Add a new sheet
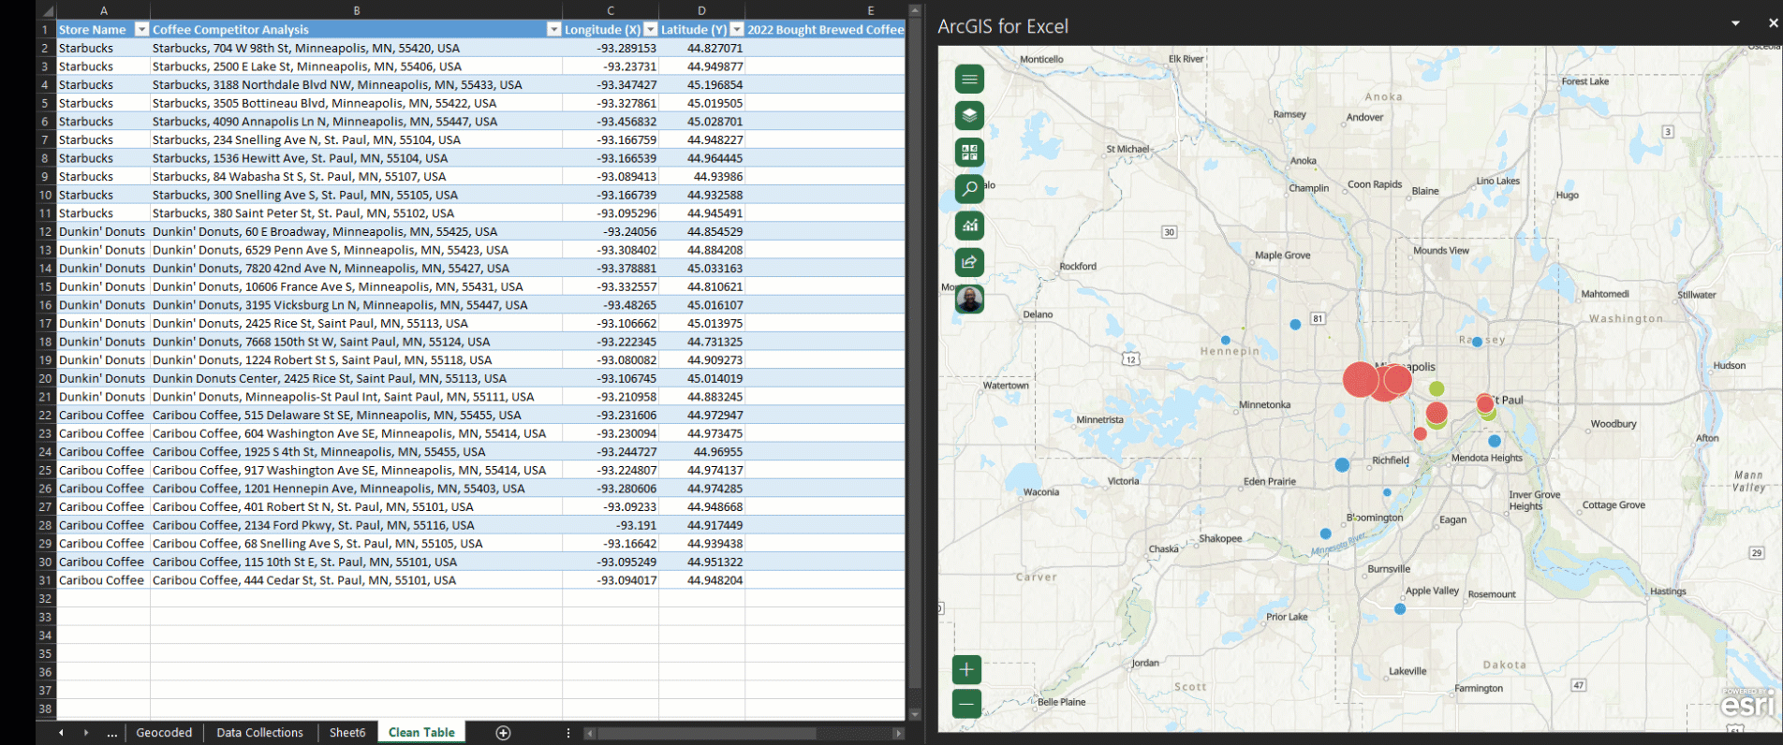 pyautogui.click(x=503, y=733)
